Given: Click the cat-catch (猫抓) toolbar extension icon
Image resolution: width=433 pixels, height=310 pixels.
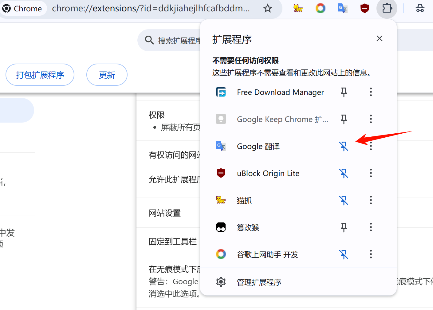Looking at the screenshot, I should [298, 8].
